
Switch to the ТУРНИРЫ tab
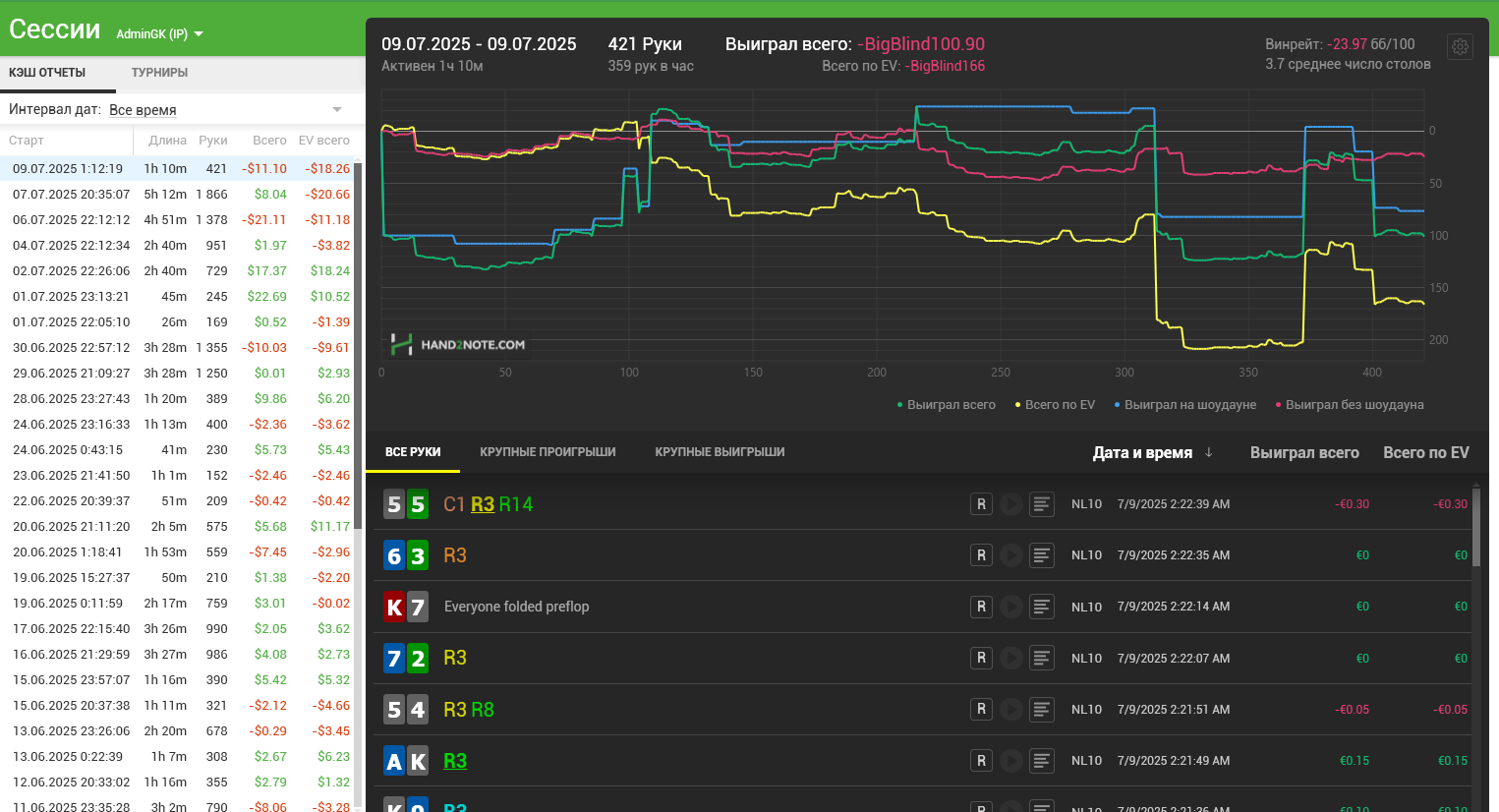[159, 73]
